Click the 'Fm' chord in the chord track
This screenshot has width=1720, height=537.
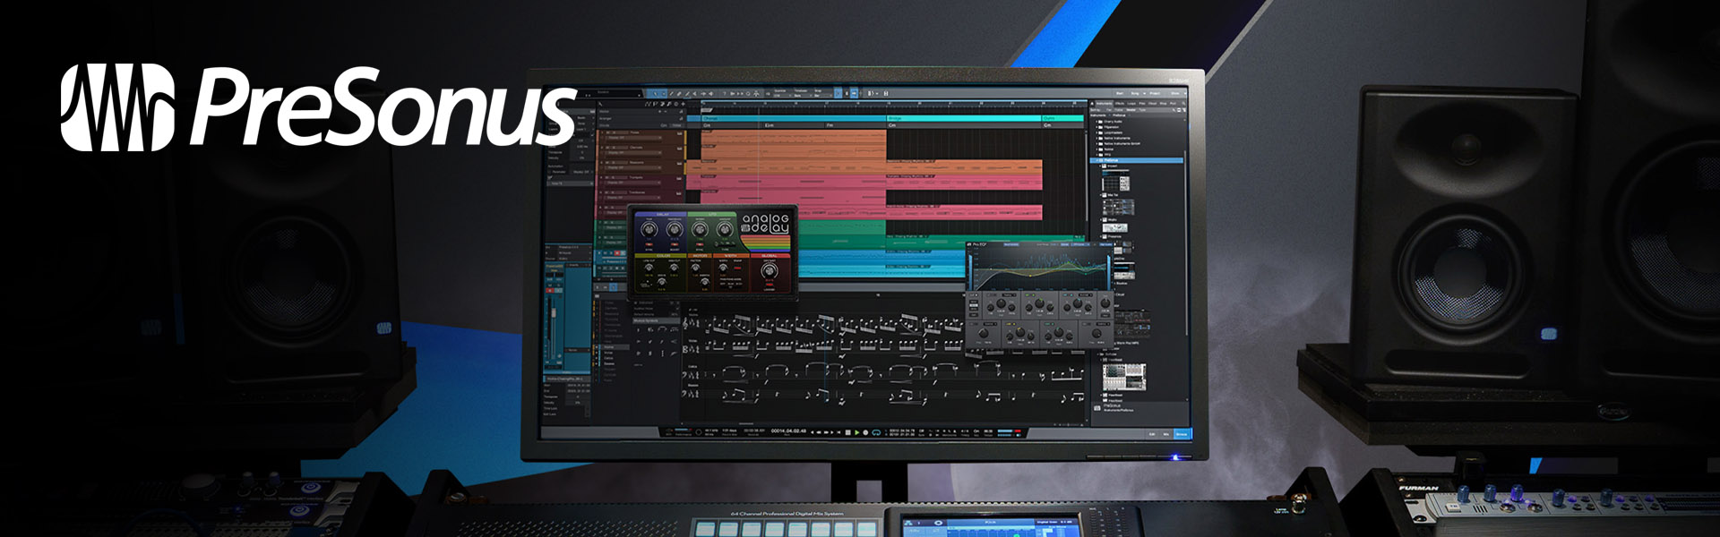point(830,126)
